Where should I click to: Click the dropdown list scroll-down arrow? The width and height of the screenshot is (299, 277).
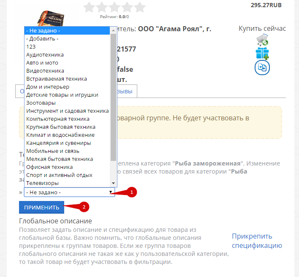(x=113, y=183)
